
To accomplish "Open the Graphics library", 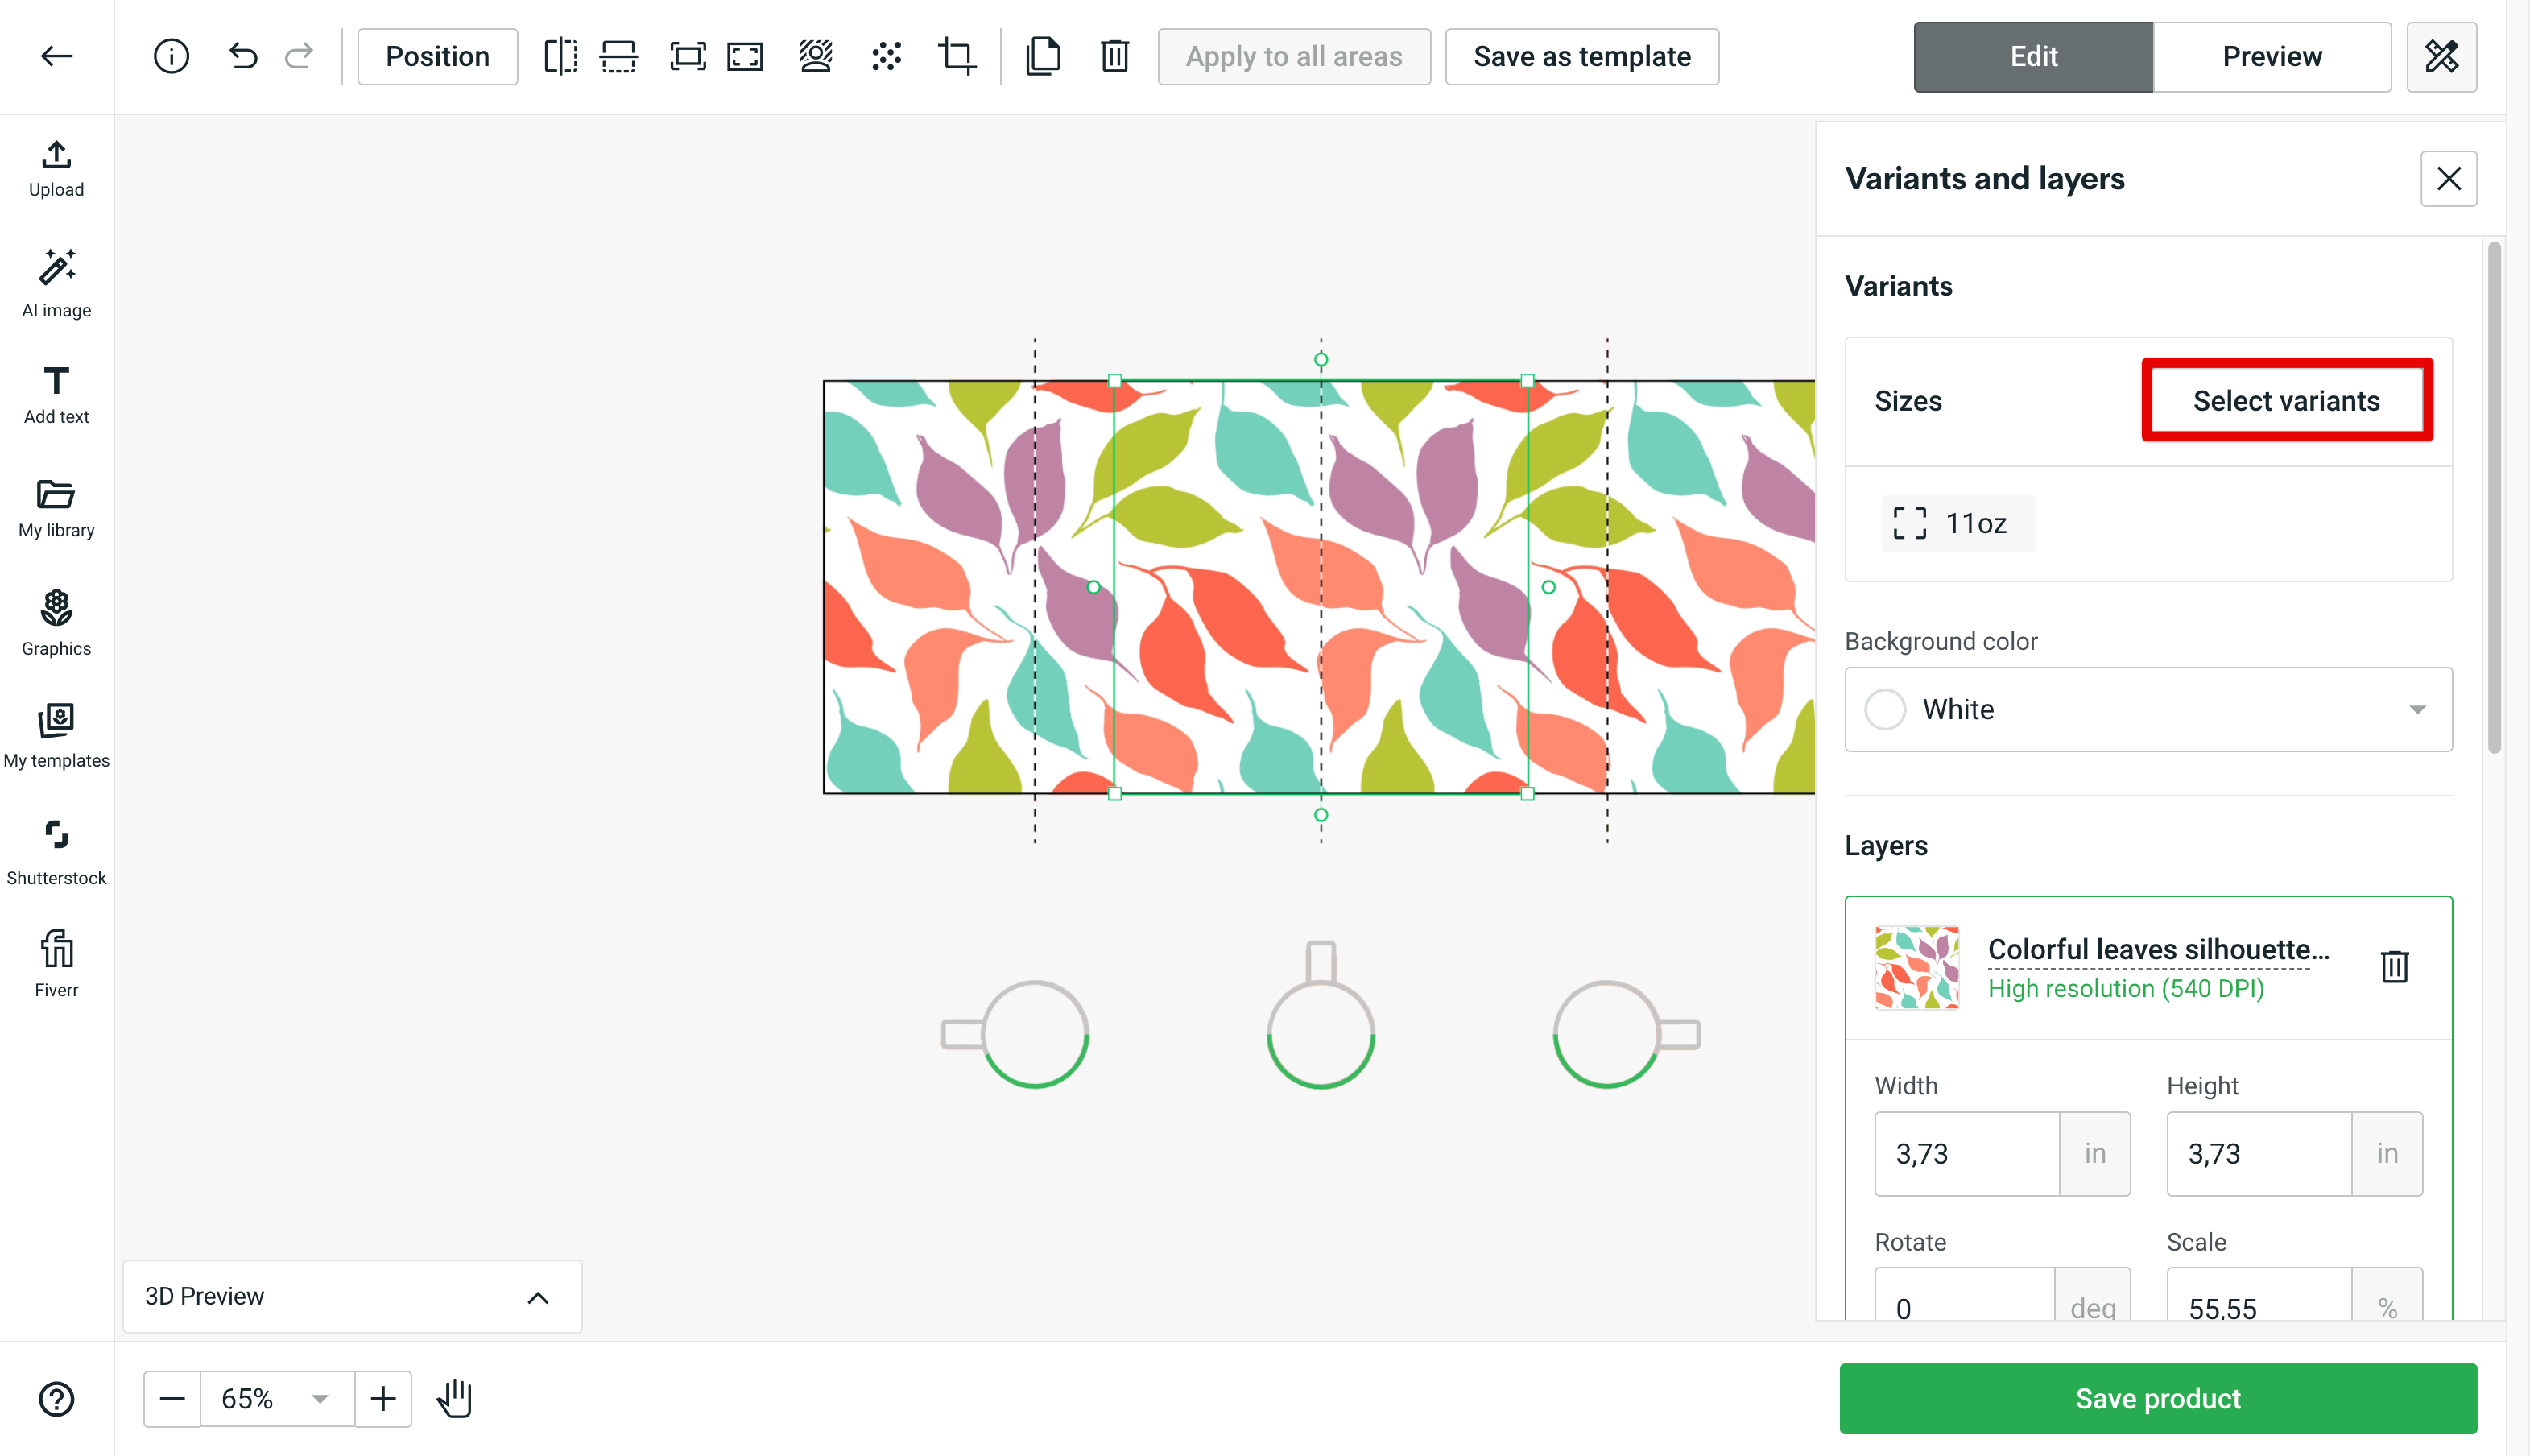I will coord(56,622).
